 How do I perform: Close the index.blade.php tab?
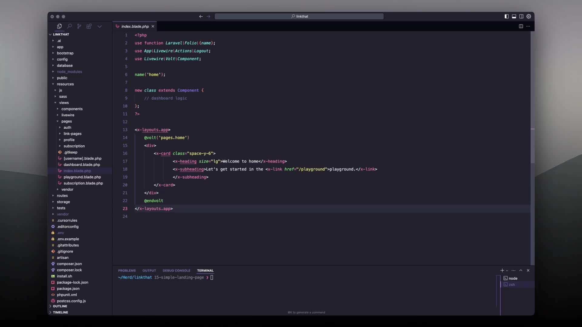(153, 26)
